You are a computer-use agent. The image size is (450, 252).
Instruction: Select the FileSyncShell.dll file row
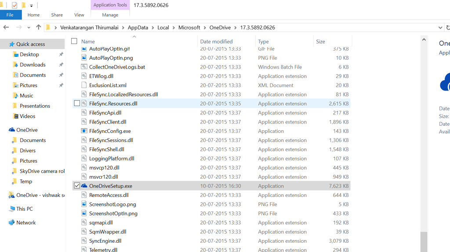click(211, 149)
